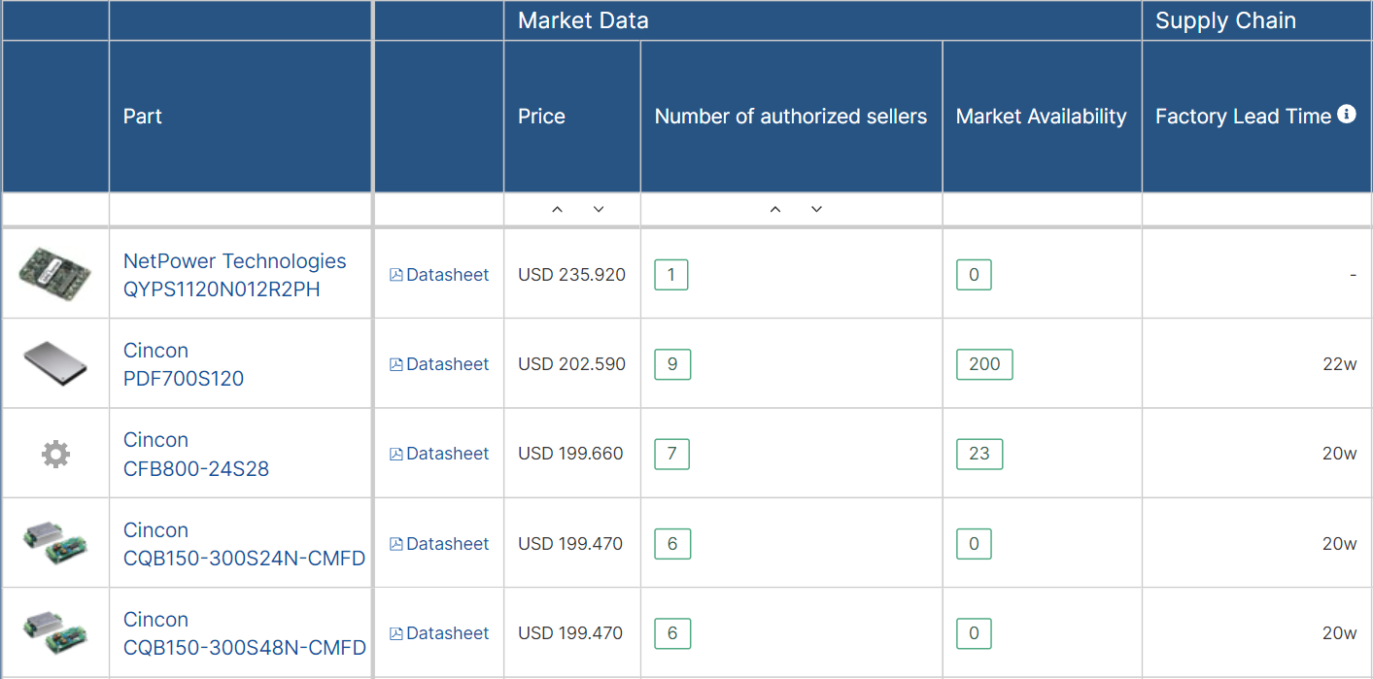Open Cincon CFB800-24S28 part link

click(x=196, y=454)
